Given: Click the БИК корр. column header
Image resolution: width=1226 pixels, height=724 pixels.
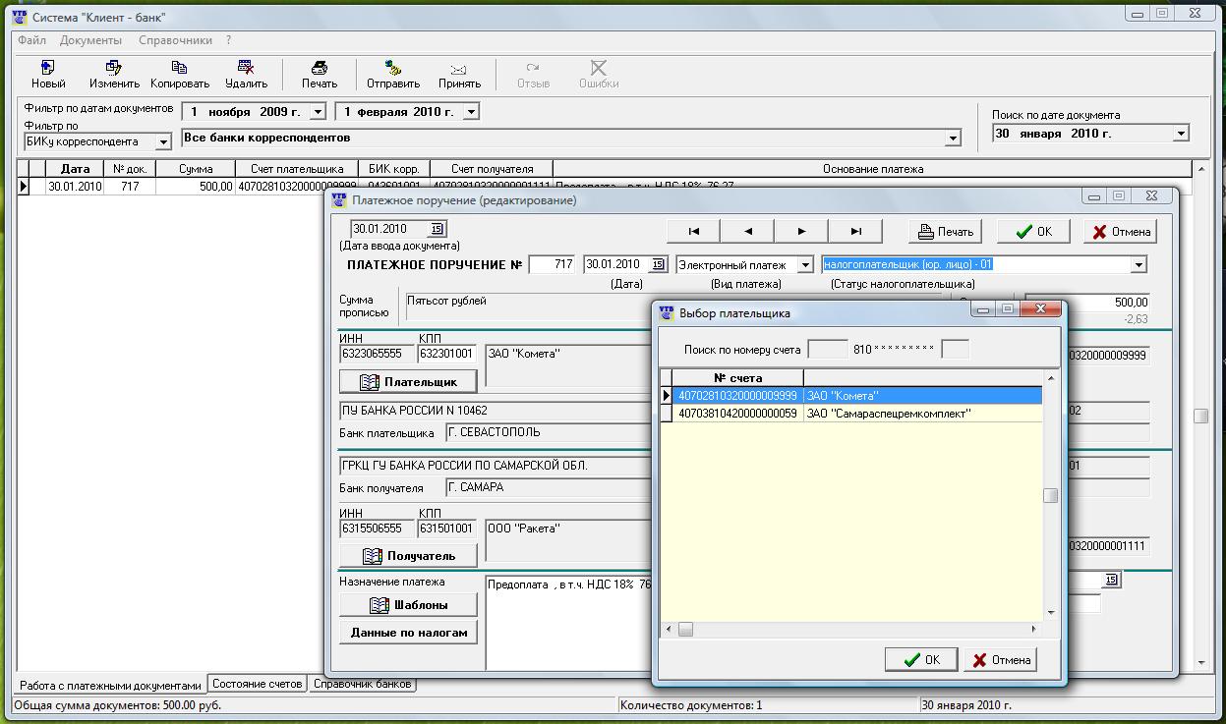Looking at the screenshot, I should [394, 169].
